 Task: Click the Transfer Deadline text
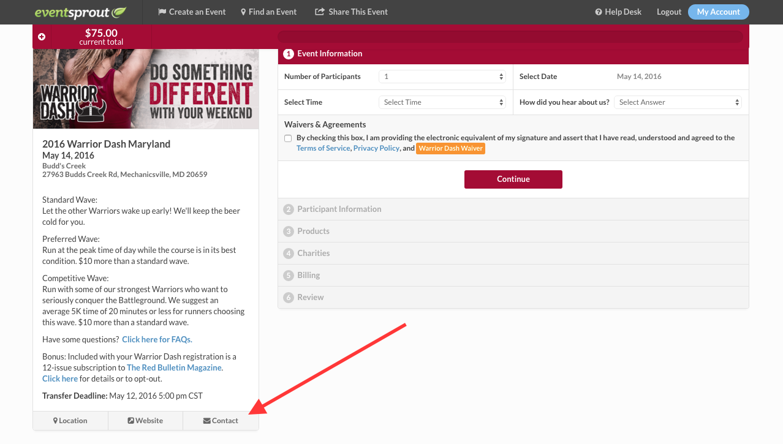click(123, 396)
